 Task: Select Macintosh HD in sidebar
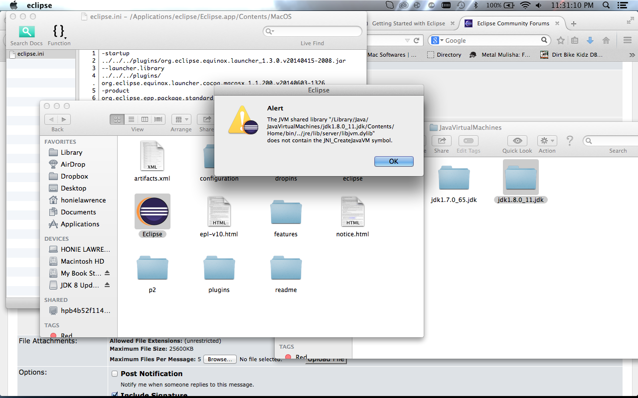pyautogui.click(x=82, y=261)
